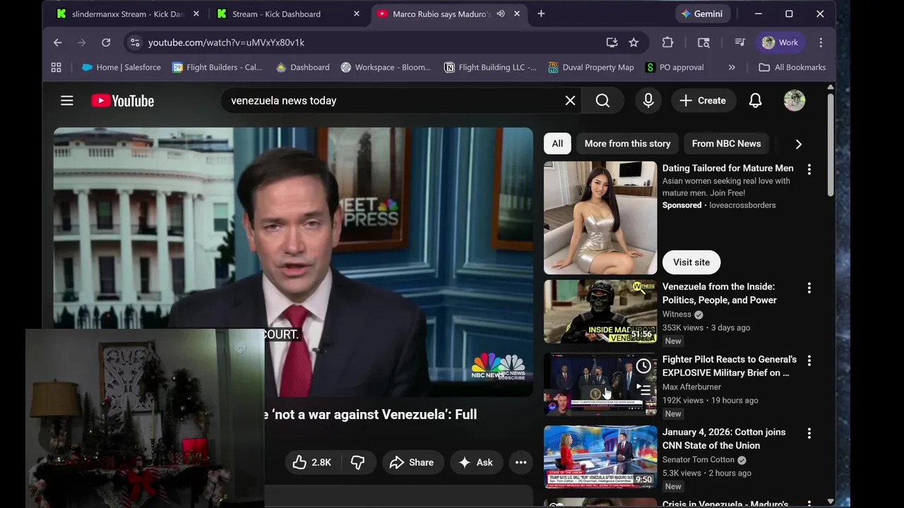
Task: Open options for Venezuela from the Inside
Action: (x=809, y=288)
